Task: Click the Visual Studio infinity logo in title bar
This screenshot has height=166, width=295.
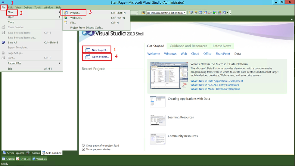Action: (2, 2)
